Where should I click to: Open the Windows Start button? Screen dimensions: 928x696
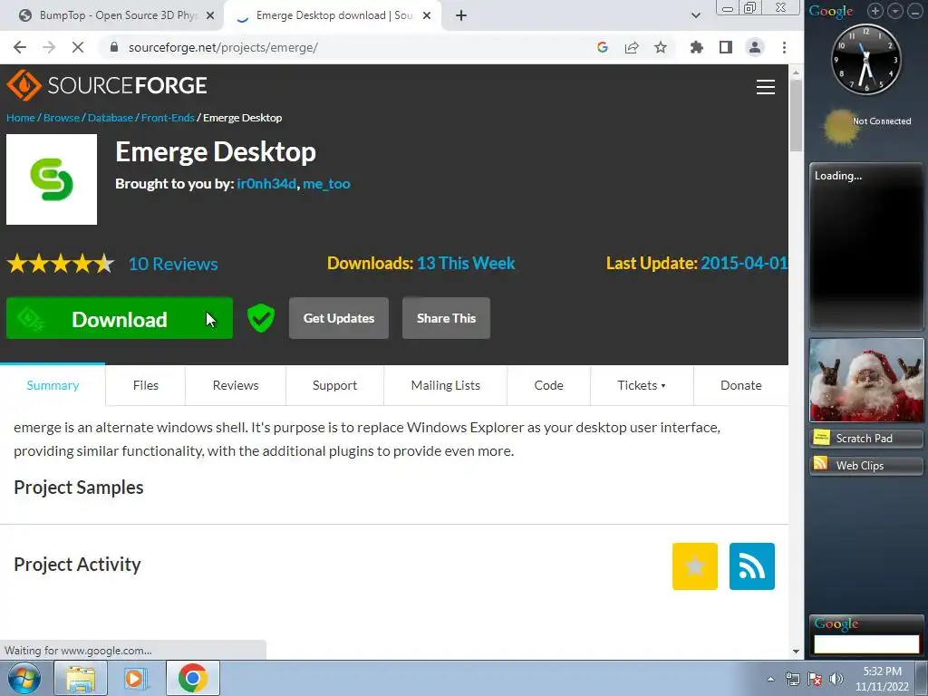24,678
